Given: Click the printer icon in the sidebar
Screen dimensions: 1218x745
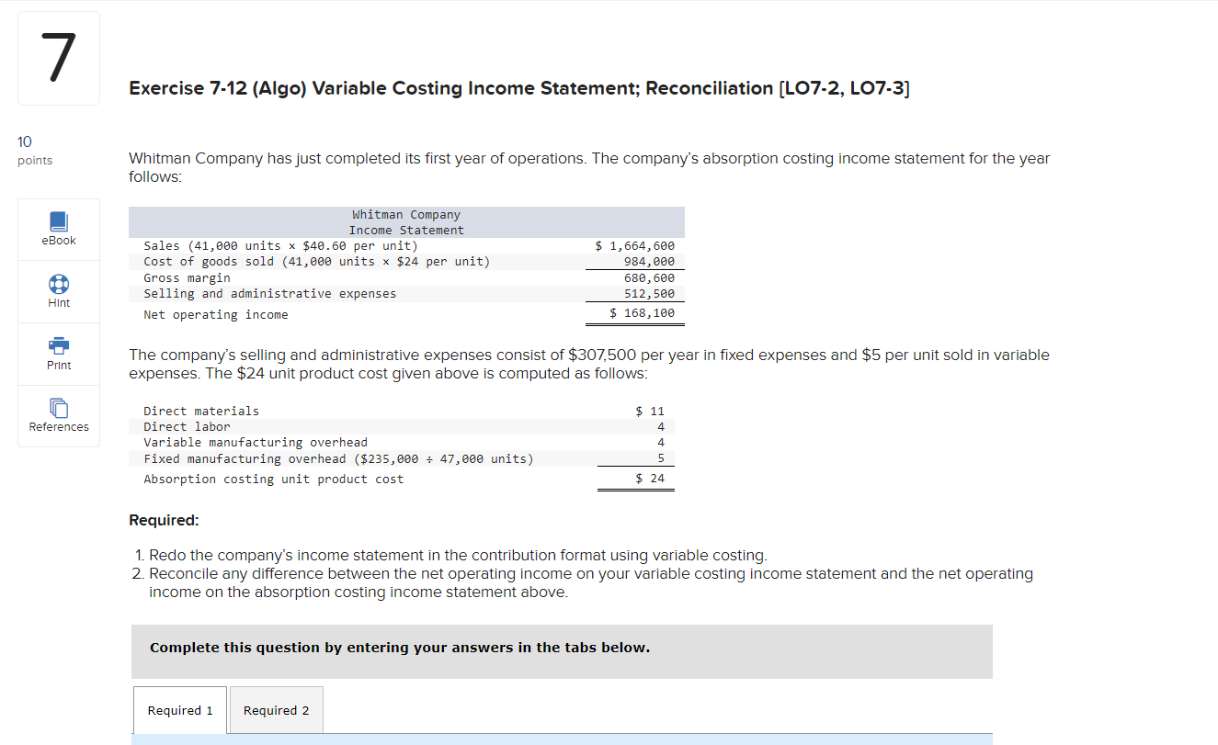Looking at the screenshot, I should (x=58, y=345).
